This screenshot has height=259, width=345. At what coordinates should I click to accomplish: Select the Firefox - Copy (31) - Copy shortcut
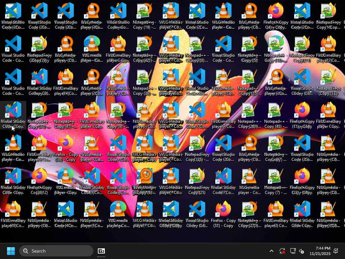[x=223, y=214]
